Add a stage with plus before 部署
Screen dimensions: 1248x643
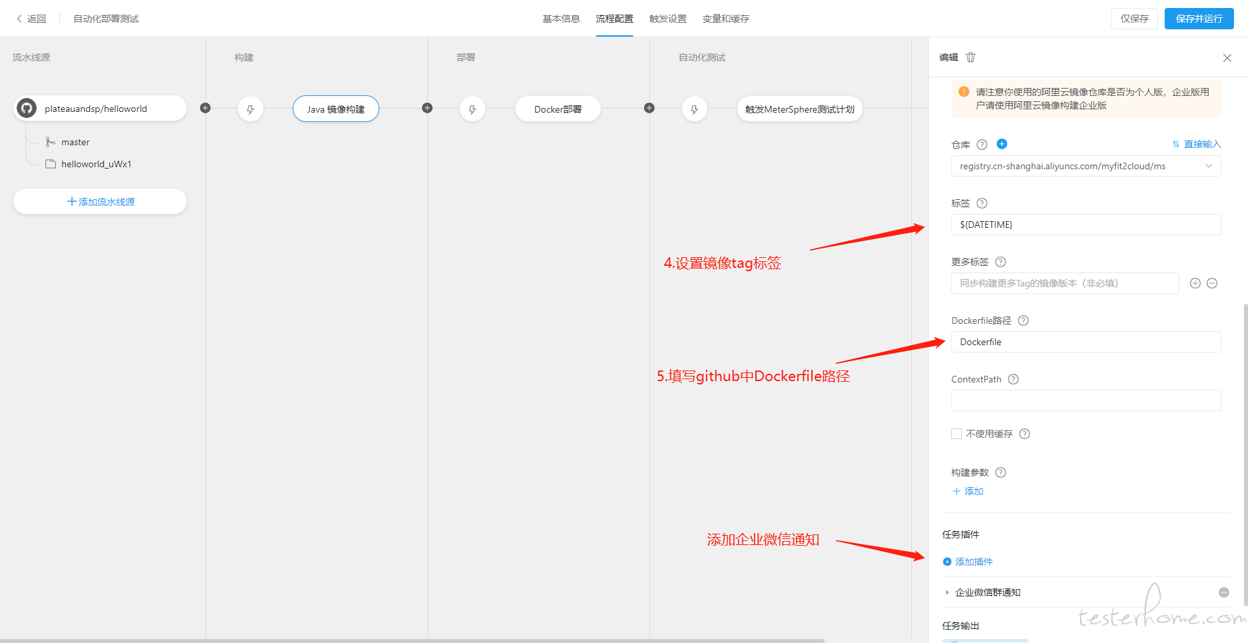(427, 108)
